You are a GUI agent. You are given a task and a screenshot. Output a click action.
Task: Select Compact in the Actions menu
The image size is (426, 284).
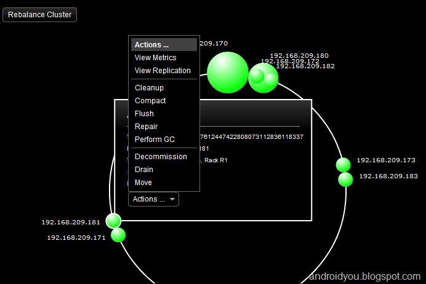(164, 101)
